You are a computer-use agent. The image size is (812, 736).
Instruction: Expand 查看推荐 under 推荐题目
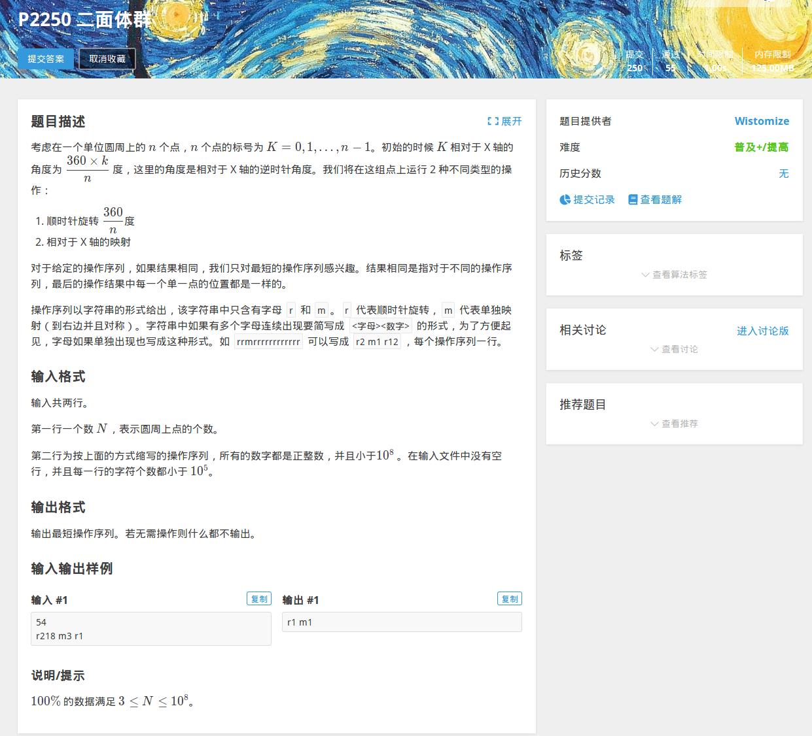point(674,424)
